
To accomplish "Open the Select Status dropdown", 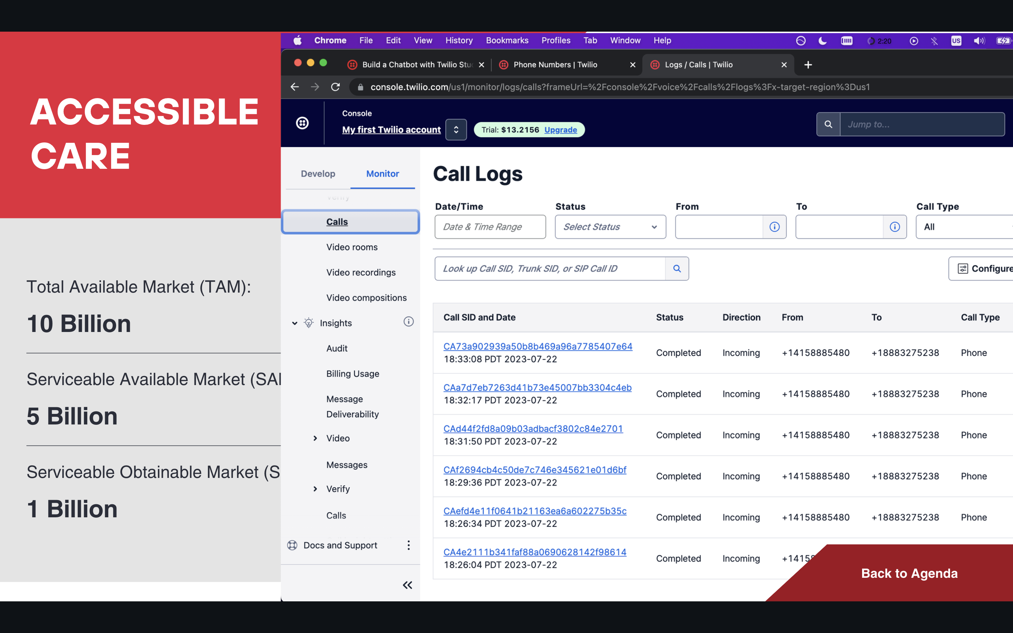I will pos(610,227).
